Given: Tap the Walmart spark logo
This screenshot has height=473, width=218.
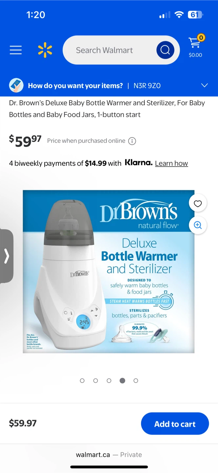Looking at the screenshot, I should (45, 50).
